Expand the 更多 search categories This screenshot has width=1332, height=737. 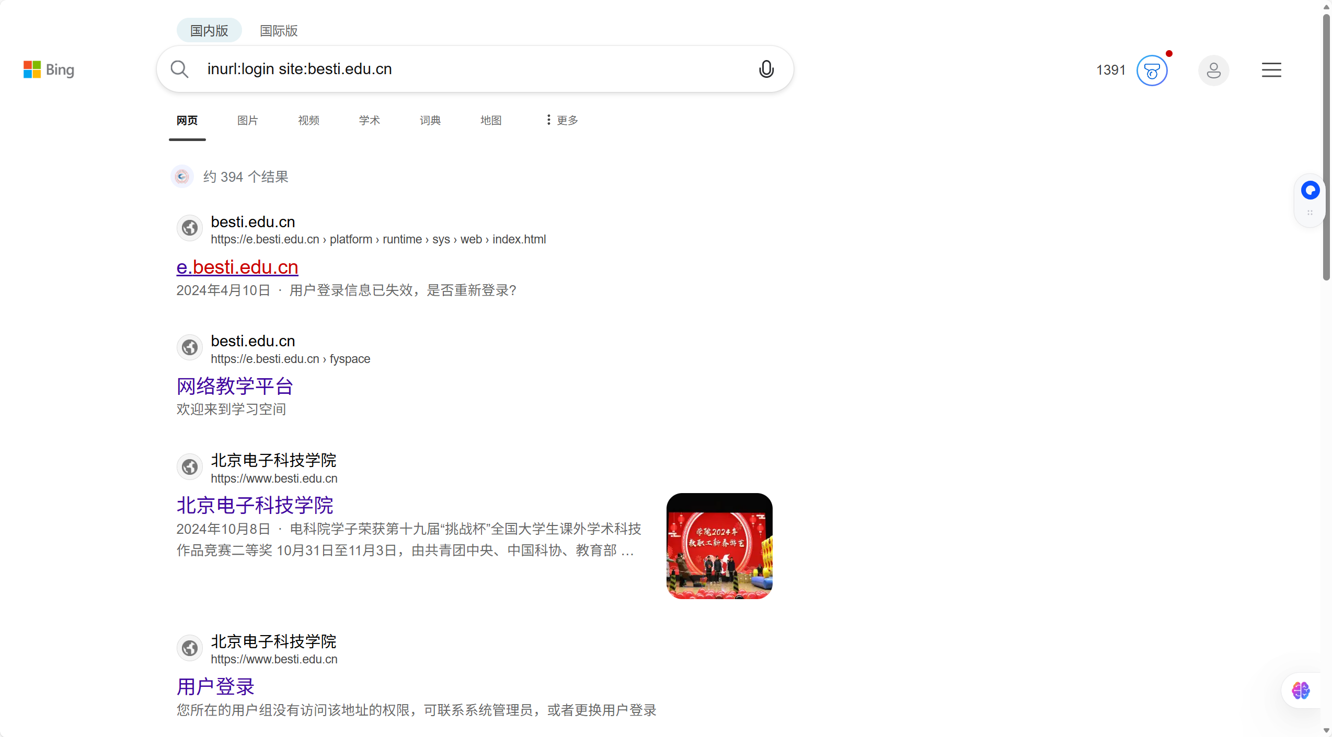pyautogui.click(x=562, y=120)
